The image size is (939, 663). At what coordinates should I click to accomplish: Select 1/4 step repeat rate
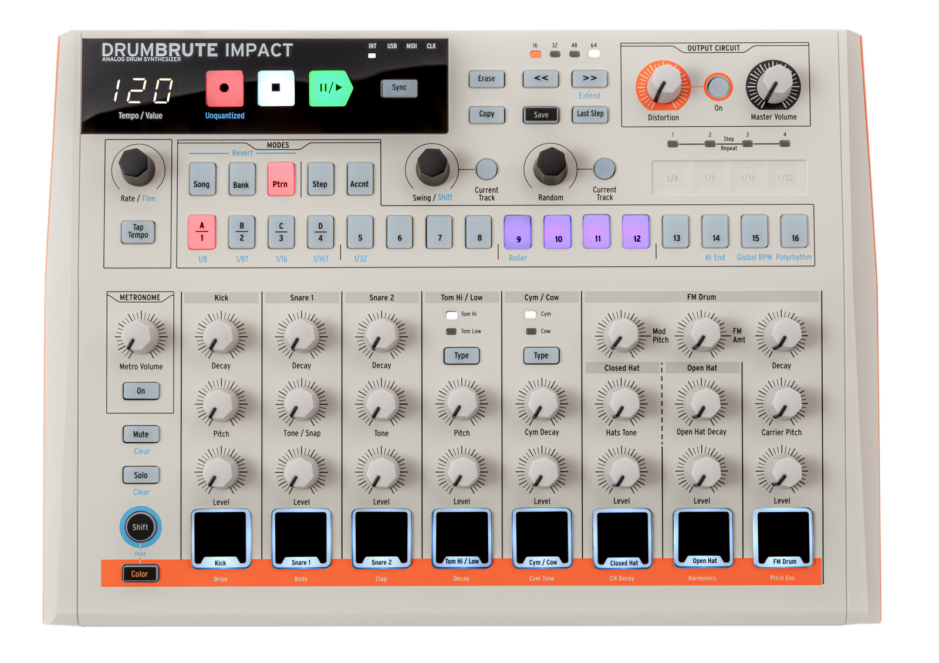click(x=672, y=178)
